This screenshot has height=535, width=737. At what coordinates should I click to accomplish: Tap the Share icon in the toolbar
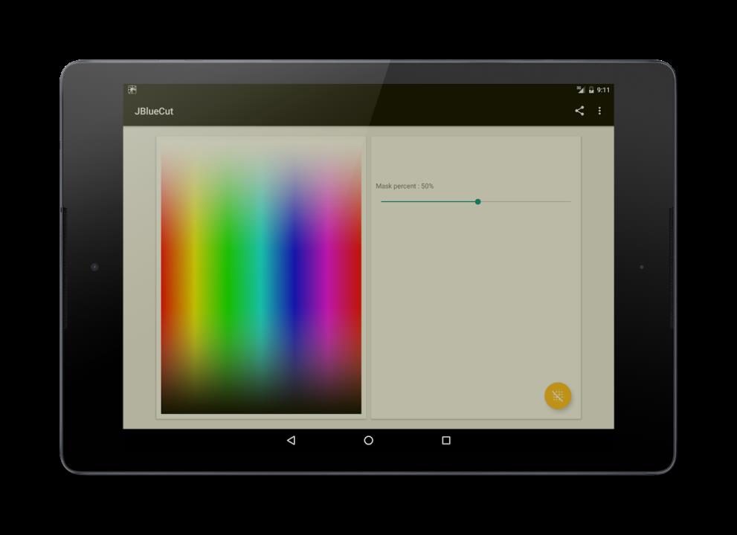tap(579, 111)
